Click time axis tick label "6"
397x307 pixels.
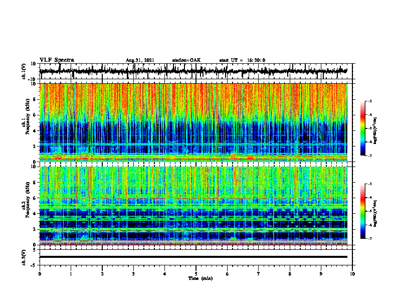228,274
